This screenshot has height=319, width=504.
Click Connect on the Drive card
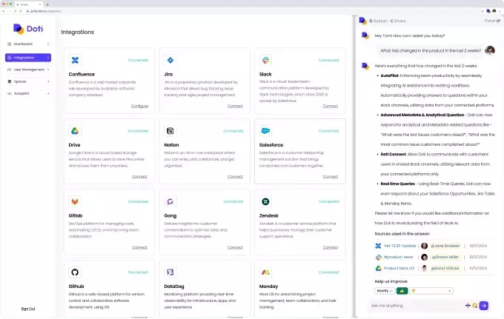pyautogui.click(x=139, y=177)
